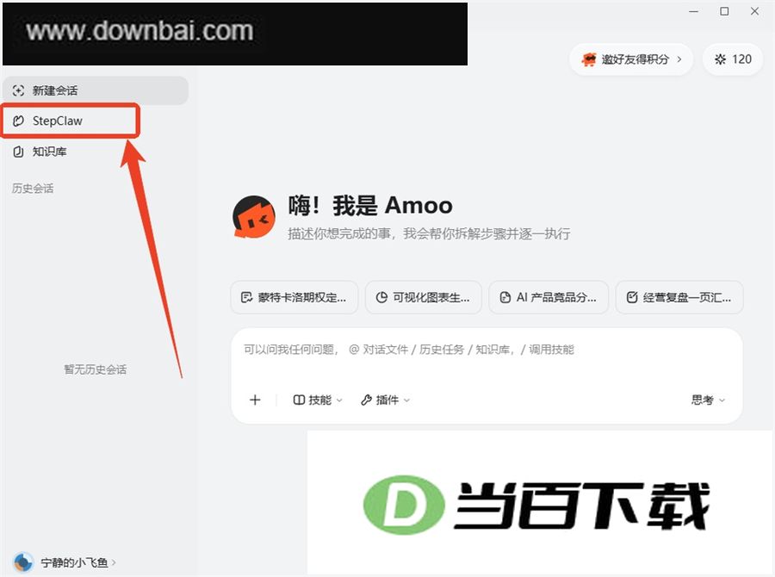Choose the AI 产品竞品分 suggestion chip
This screenshot has height=577, width=775.
coord(549,297)
